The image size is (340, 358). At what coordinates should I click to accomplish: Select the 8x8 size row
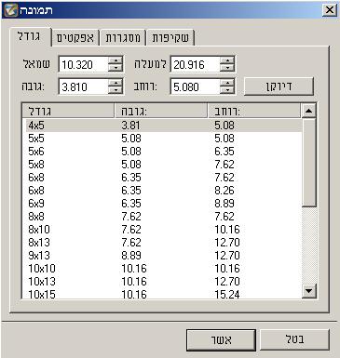pos(163,217)
